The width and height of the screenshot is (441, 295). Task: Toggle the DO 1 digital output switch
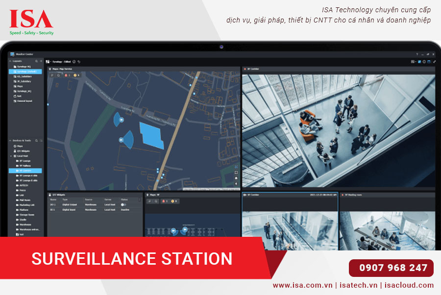point(123,205)
